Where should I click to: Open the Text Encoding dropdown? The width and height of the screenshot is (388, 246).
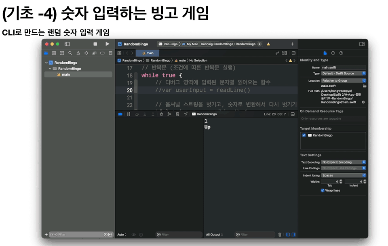343,162
